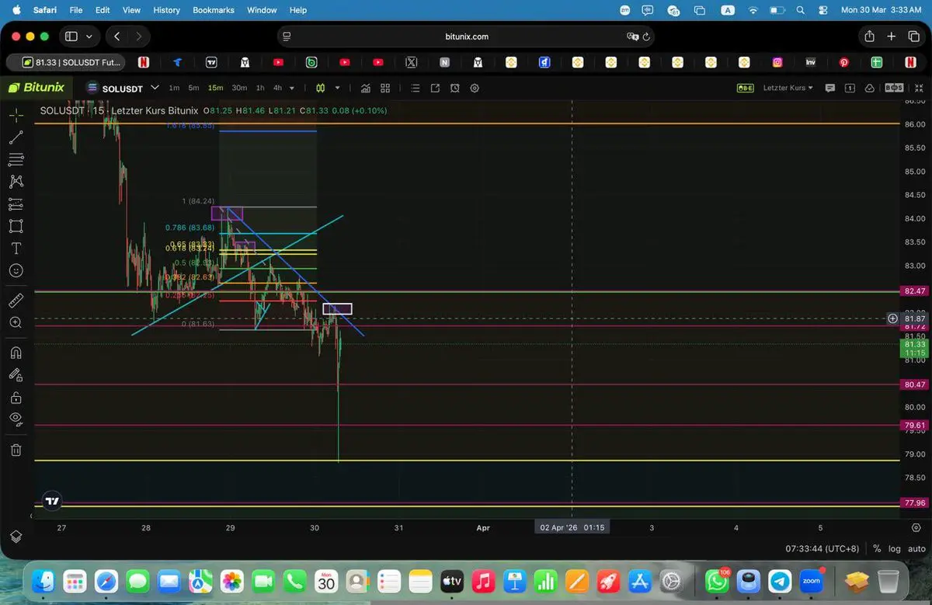Image resolution: width=932 pixels, height=605 pixels.
Task: Switch to the 30m timeframe
Action: [x=239, y=88]
